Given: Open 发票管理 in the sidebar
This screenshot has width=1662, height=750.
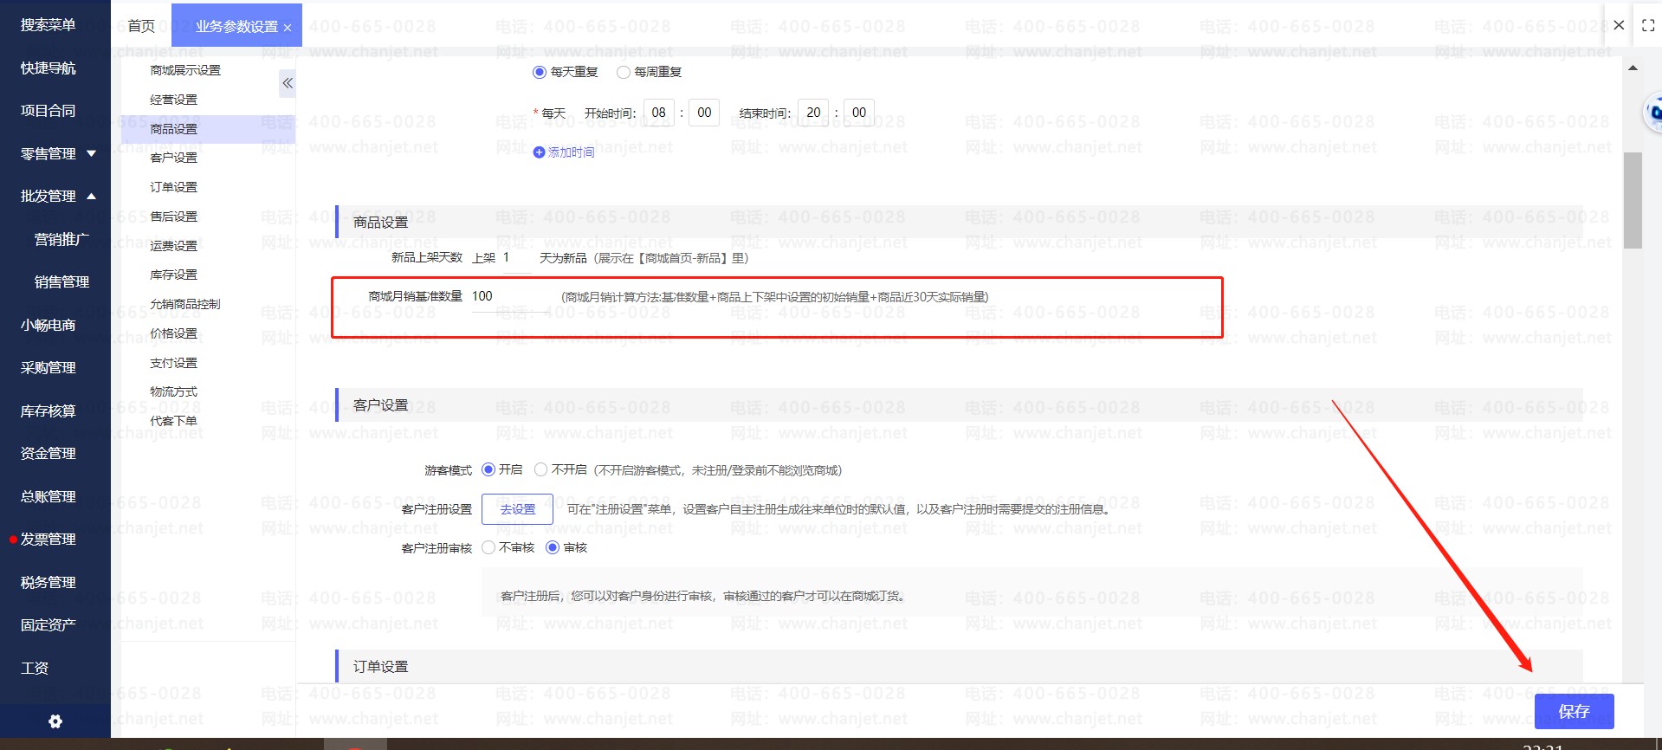Looking at the screenshot, I should point(49,540).
